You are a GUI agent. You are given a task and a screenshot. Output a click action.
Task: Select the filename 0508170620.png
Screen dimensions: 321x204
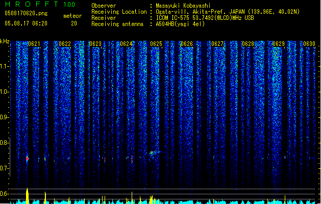(26, 14)
